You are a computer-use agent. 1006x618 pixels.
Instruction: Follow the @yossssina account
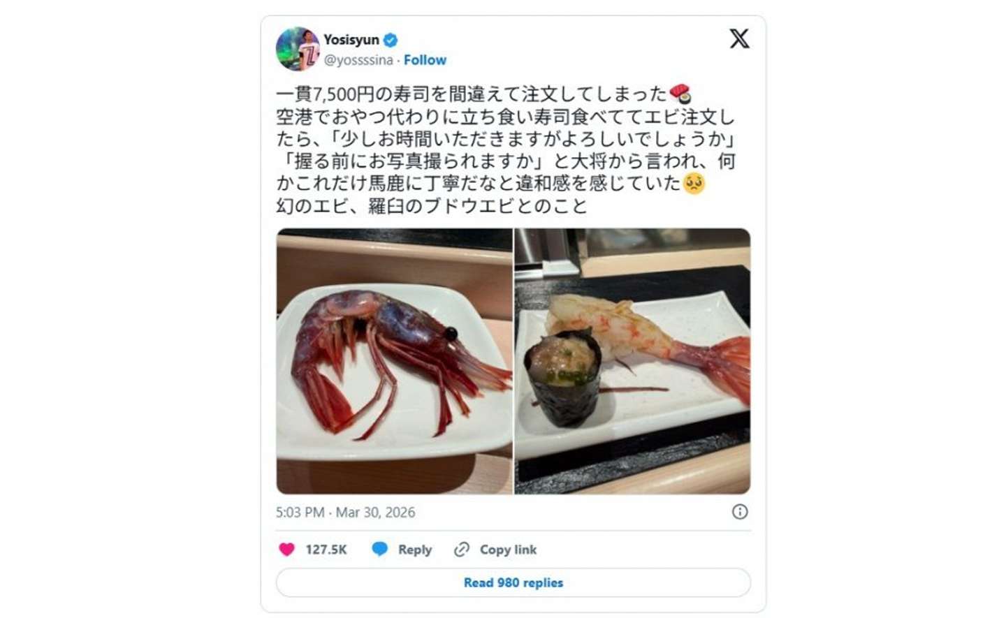(425, 60)
